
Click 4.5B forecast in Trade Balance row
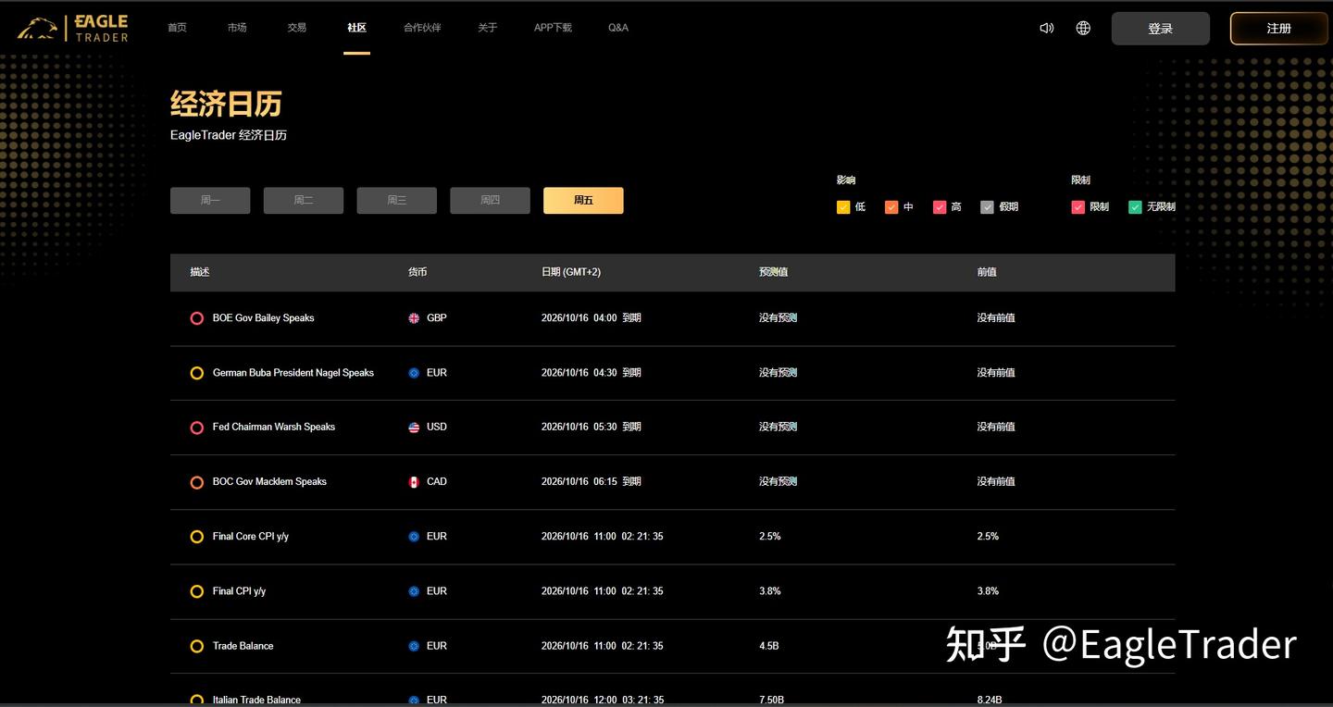pyautogui.click(x=769, y=646)
